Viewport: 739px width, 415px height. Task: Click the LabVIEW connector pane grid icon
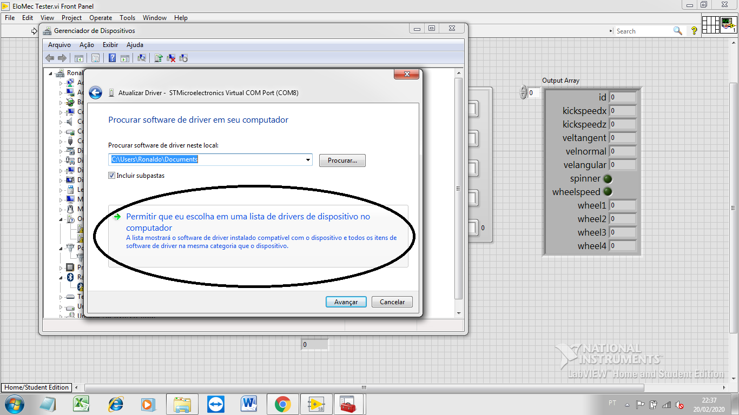tap(710, 25)
